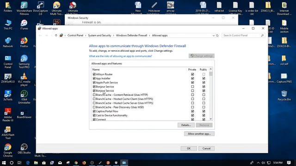This screenshot has width=296, height=166.
Task: Click the Private column header
Action: (192, 70)
